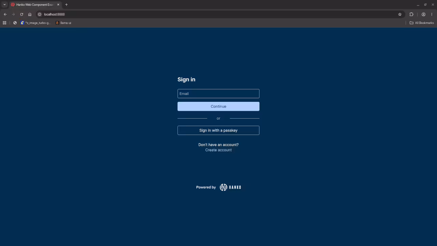Open a new tab with plus button
This screenshot has width=437, height=246.
[66, 5]
